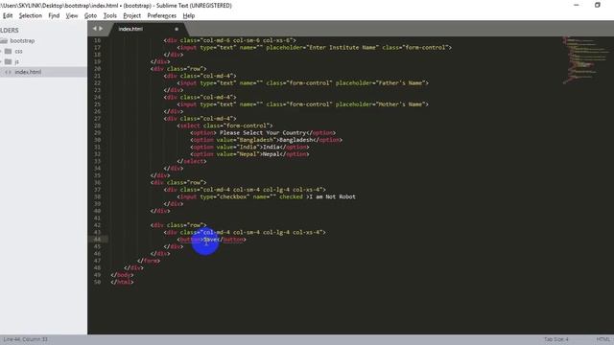Open index.html in the sidebar
Screen dimensions: 614x345
(28, 72)
